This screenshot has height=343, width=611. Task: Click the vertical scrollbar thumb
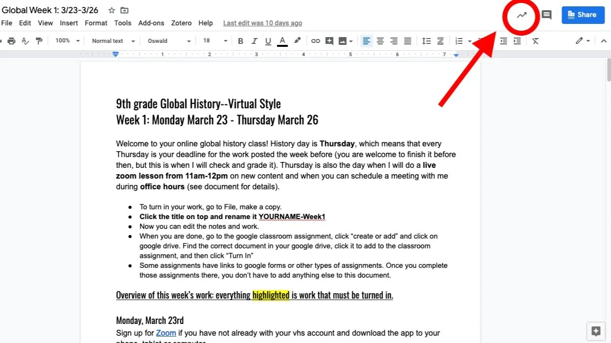(x=609, y=70)
